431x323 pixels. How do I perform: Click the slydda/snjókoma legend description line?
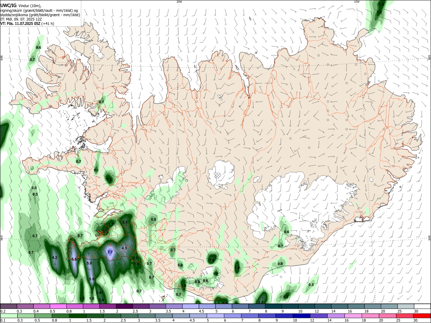click(x=40, y=15)
